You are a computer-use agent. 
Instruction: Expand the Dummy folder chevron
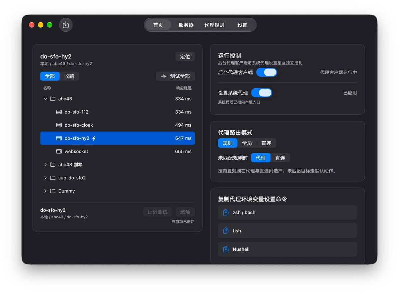click(x=45, y=191)
